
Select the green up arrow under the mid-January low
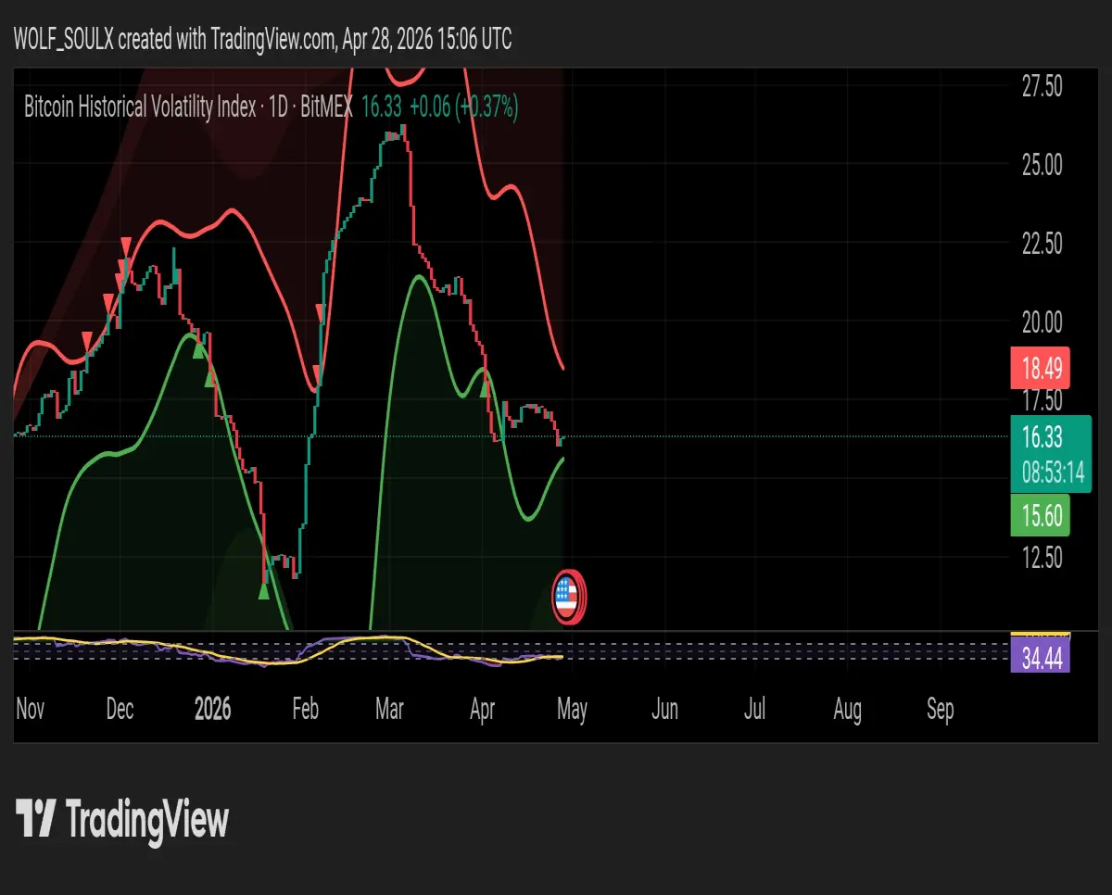[x=264, y=590]
